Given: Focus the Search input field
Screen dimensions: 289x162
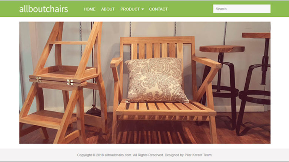Looking at the screenshot, I should (x=242, y=9).
